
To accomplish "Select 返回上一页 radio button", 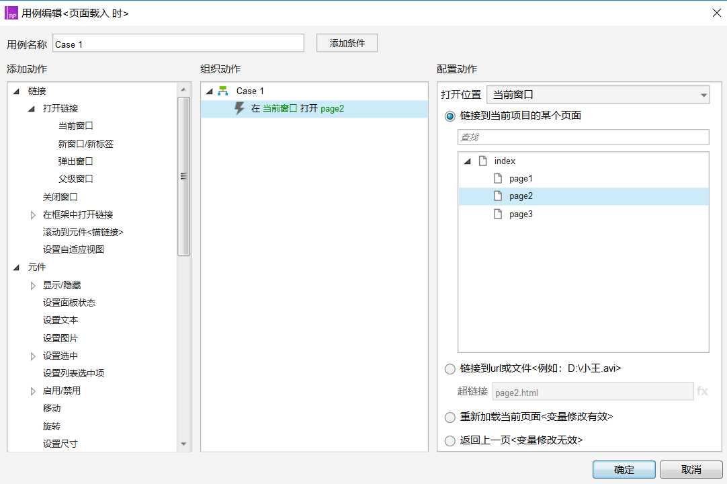I will (450, 440).
